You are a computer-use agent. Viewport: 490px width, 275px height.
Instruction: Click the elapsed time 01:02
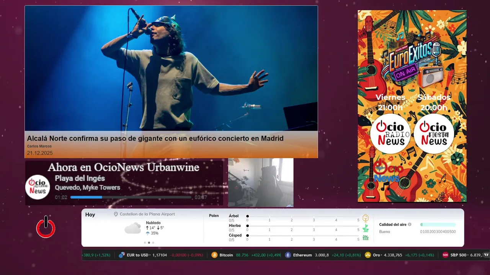(61, 197)
